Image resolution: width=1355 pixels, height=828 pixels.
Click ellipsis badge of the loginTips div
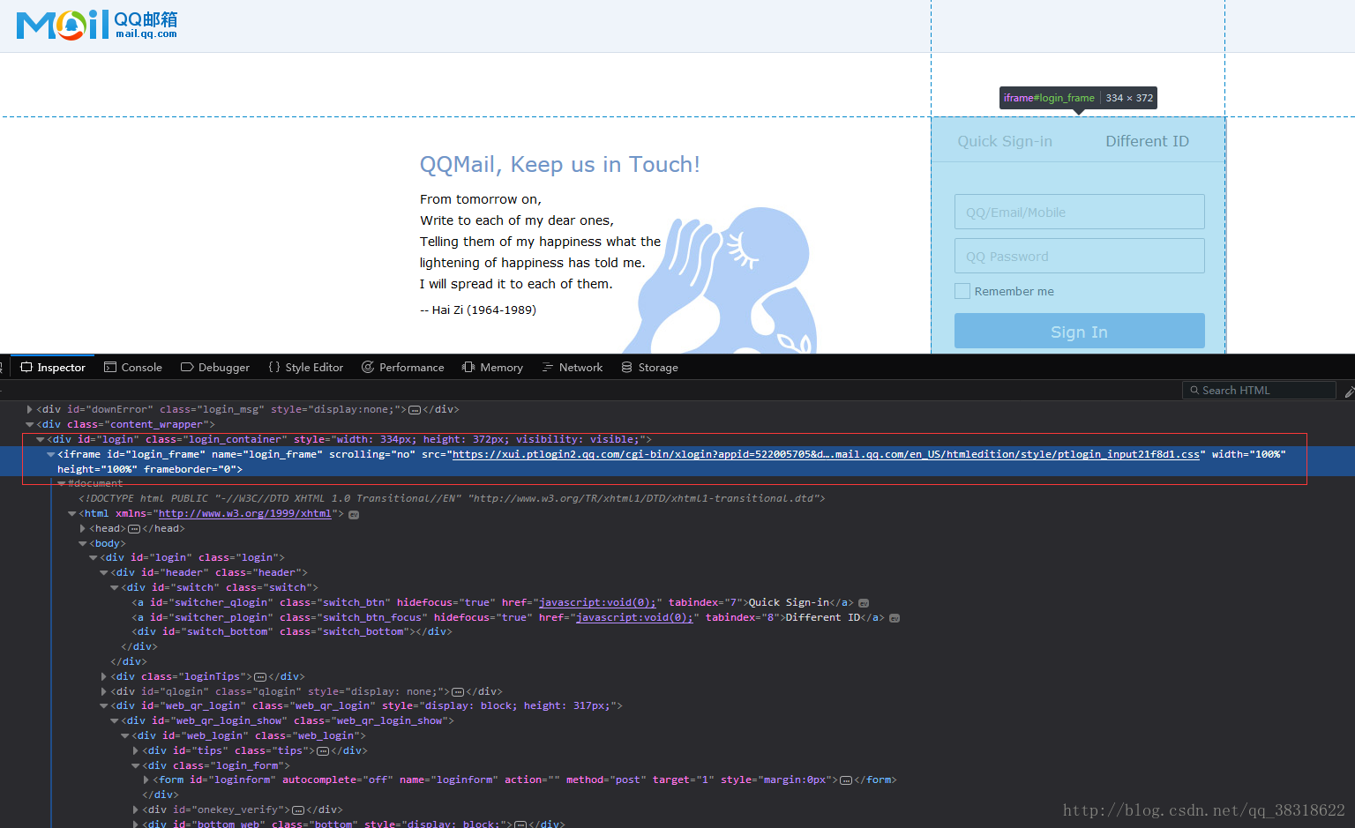[260, 677]
